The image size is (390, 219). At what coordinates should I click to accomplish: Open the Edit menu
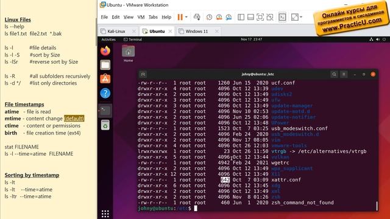[x=115, y=17]
